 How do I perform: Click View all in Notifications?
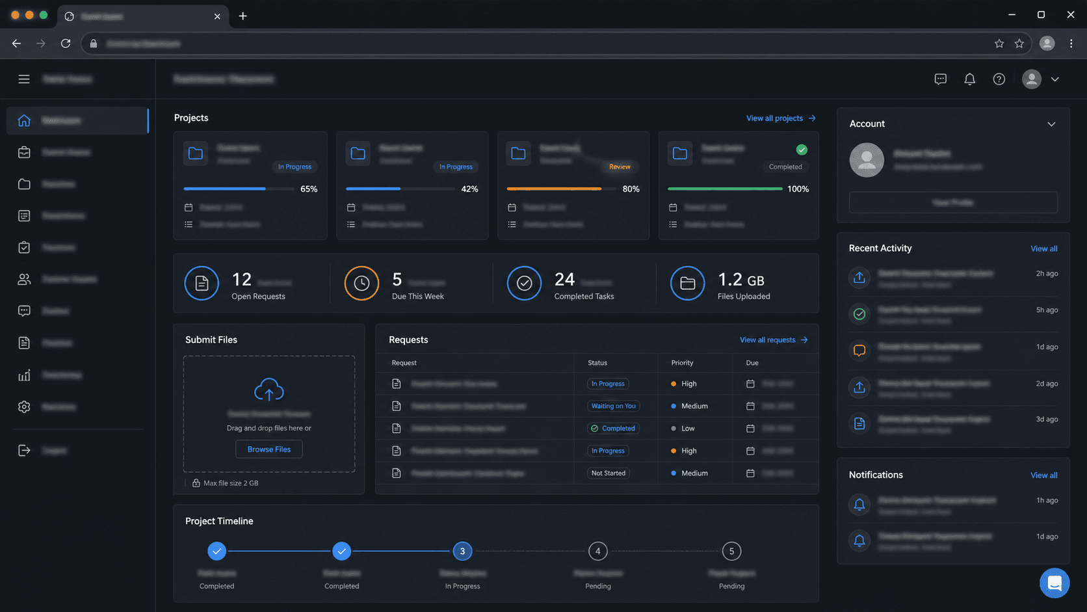(1043, 475)
